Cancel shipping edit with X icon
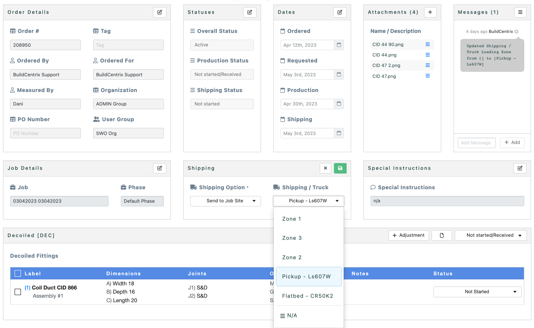The height and width of the screenshot is (328, 534). [325, 168]
